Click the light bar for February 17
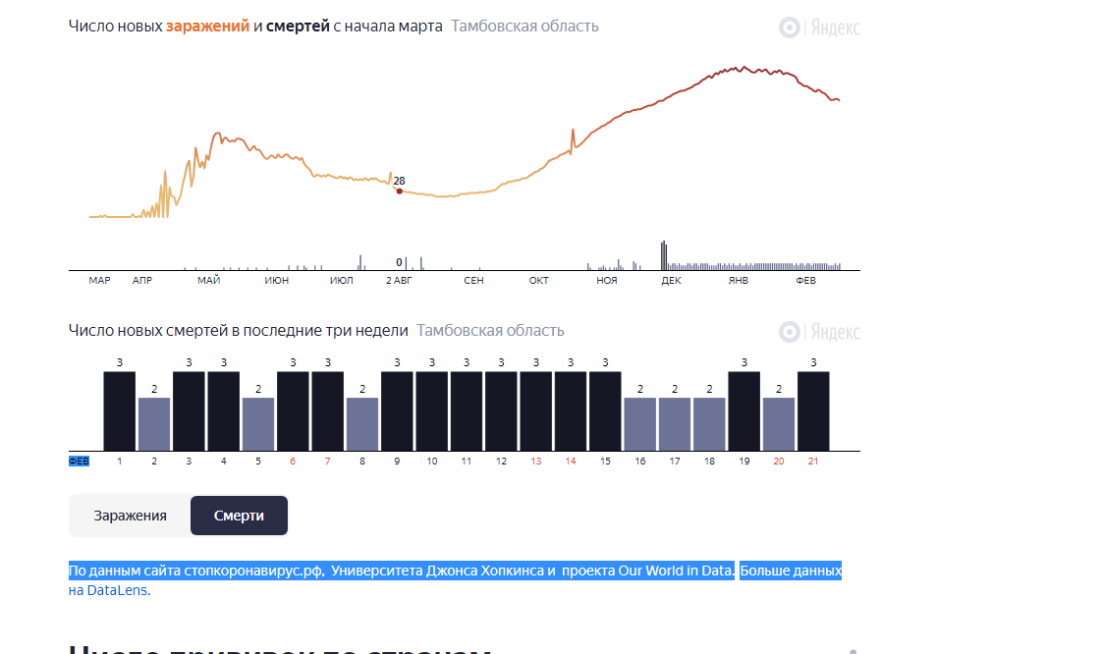1101x654 pixels. pos(675,424)
